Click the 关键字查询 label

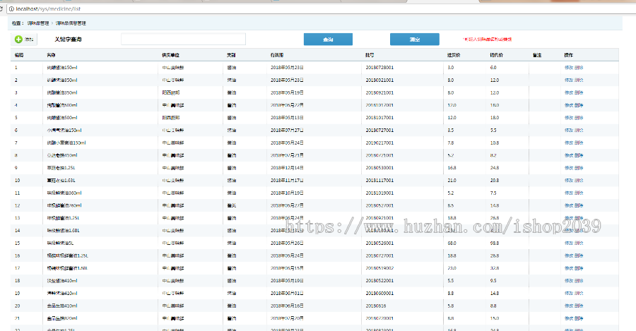coord(68,40)
